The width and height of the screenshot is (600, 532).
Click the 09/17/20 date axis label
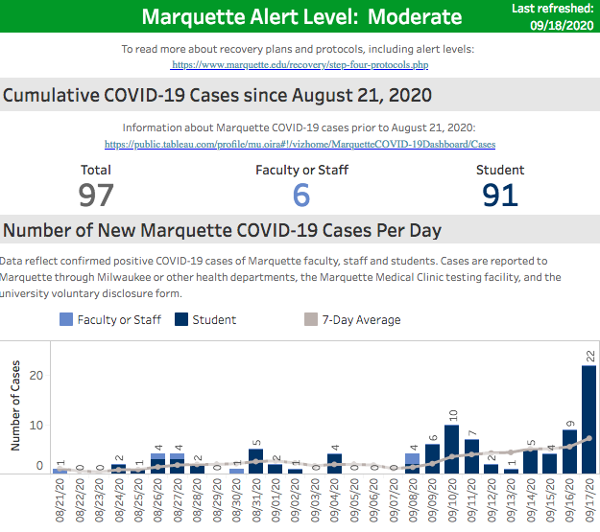589,500
